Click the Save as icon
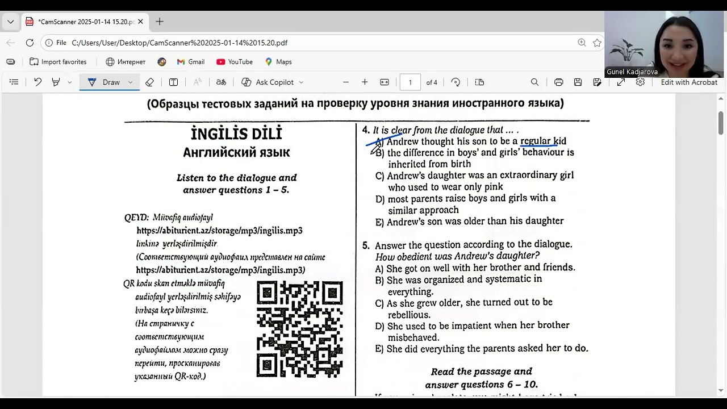 pos(597,82)
